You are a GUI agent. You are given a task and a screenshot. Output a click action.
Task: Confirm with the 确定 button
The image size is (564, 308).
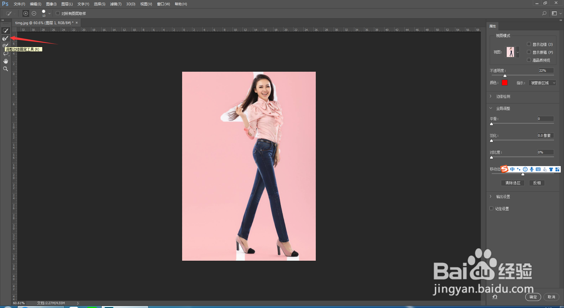533,297
